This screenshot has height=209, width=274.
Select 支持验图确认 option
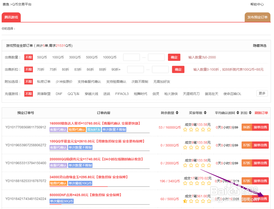[x=116, y=81]
